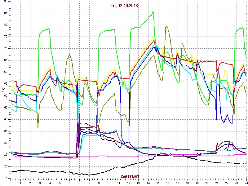Image resolution: width=248 pixels, height=186 pixels.
Task: Click the 'Zeit [23:57]' time axis label
Action: (x=130, y=176)
